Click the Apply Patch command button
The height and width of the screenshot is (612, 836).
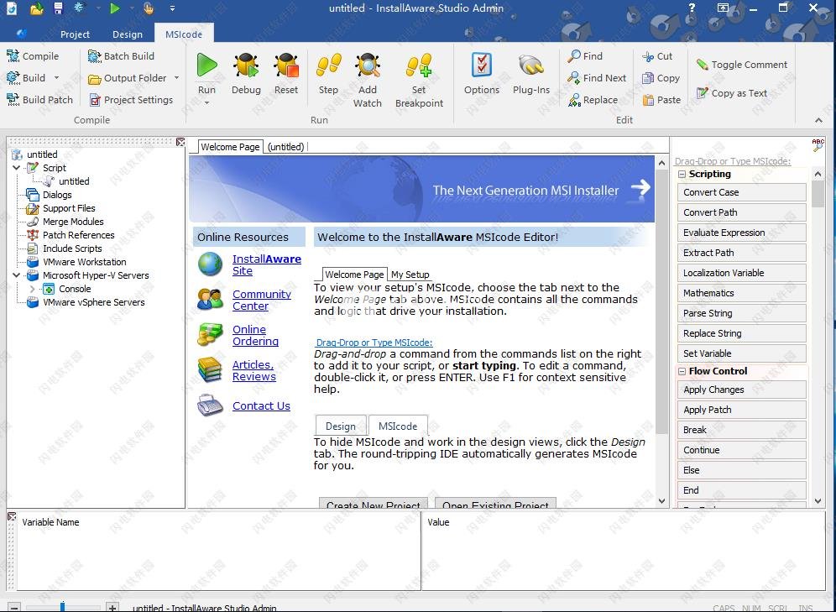(742, 410)
